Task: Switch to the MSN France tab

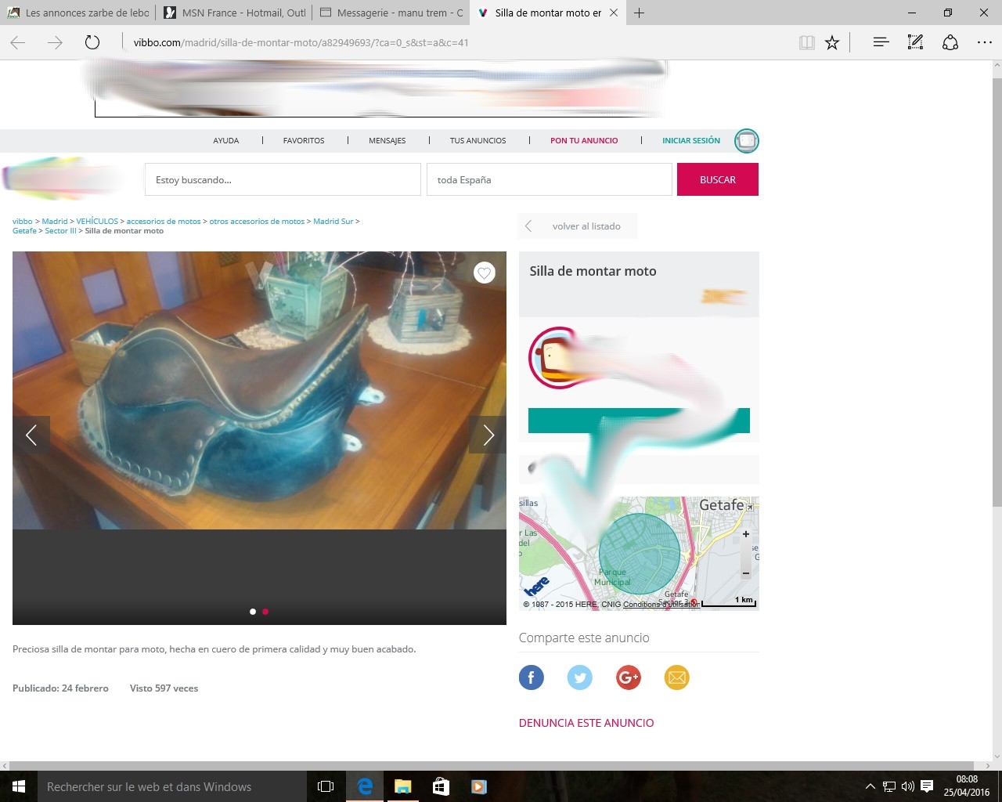Action: pos(235,13)
